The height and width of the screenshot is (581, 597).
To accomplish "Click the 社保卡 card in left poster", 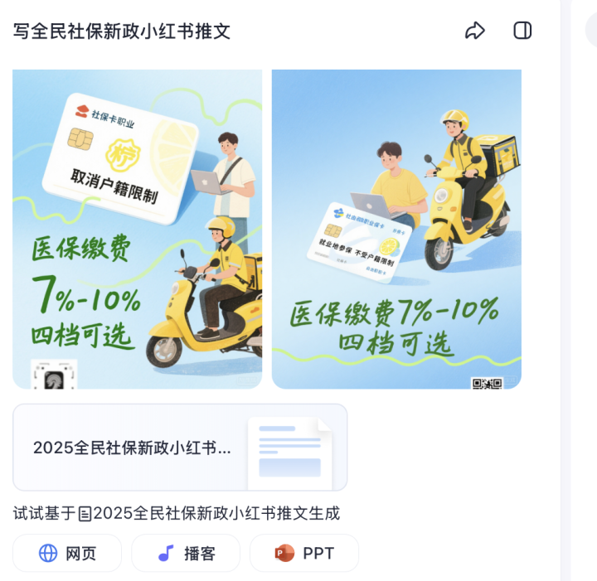I will pos(120,159).
